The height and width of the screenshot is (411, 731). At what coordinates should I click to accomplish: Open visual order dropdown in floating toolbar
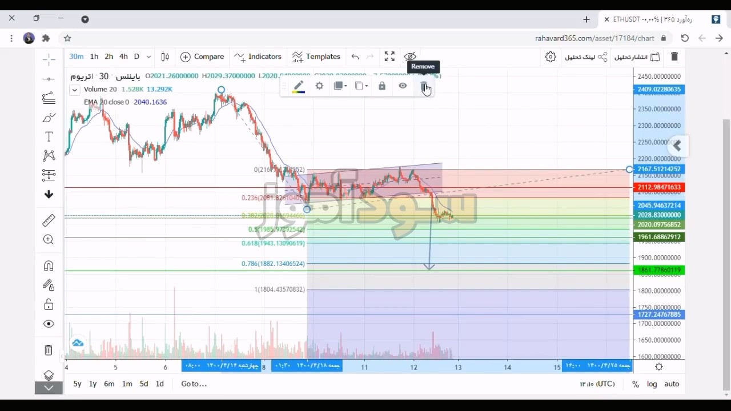(340, 86)
